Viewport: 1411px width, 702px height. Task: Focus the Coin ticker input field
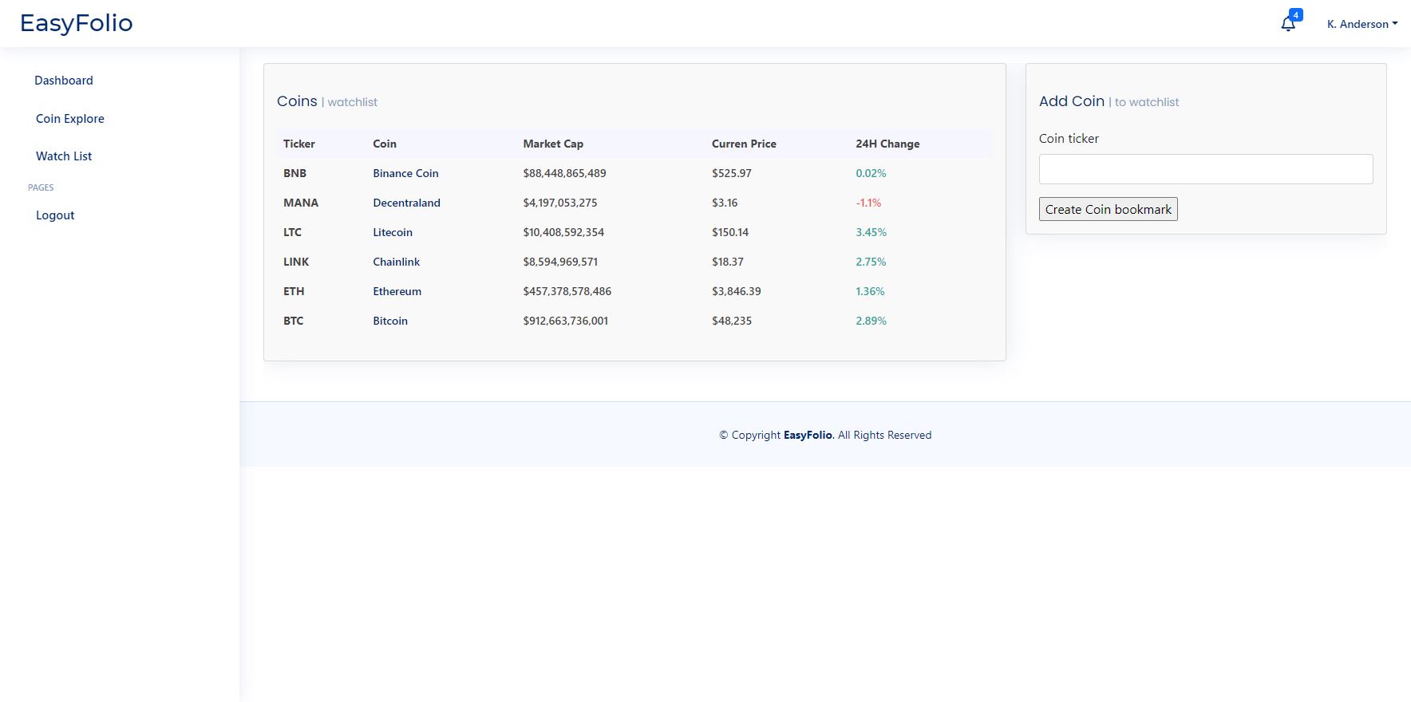(1206, 169)
